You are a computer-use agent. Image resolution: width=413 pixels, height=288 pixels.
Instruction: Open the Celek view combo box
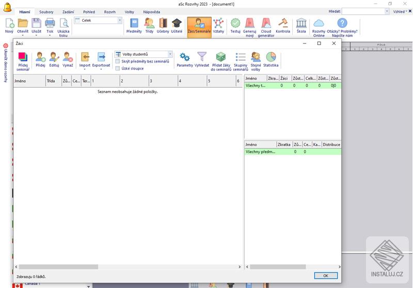[x=98, y=20]
